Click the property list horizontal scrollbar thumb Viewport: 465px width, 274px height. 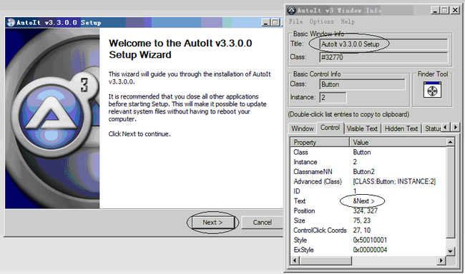click(x=325, y=260)
